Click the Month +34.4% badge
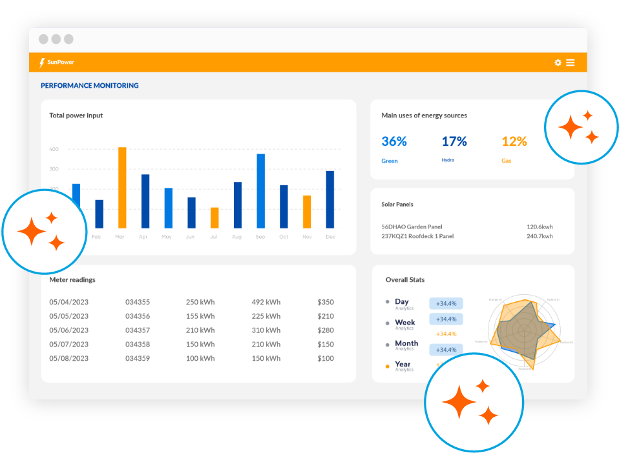The image size is (619, 453). (x=446, y=350)
